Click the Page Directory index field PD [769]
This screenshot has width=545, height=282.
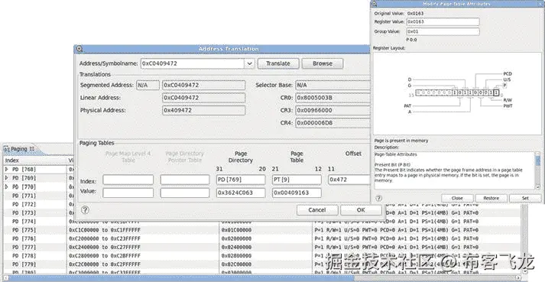pyautogui.click(x=241, y=180)
